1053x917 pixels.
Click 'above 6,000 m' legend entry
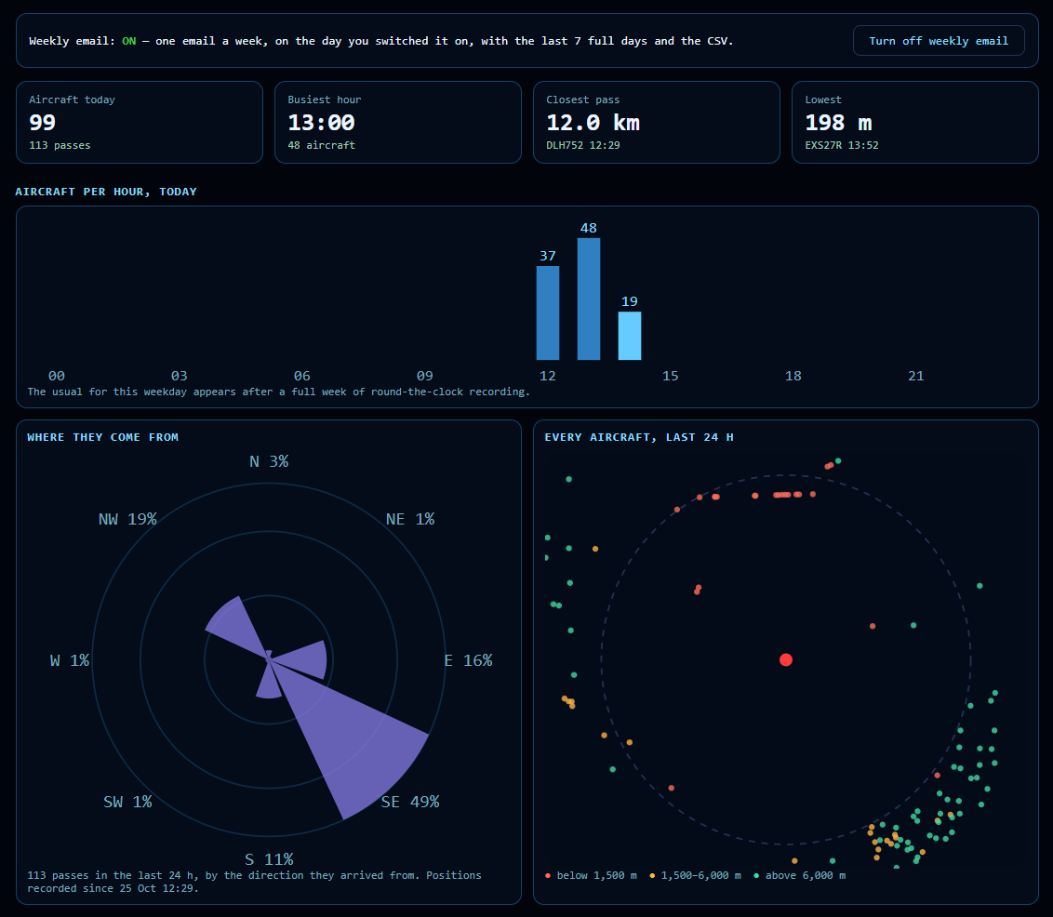(x=799, y=875)
